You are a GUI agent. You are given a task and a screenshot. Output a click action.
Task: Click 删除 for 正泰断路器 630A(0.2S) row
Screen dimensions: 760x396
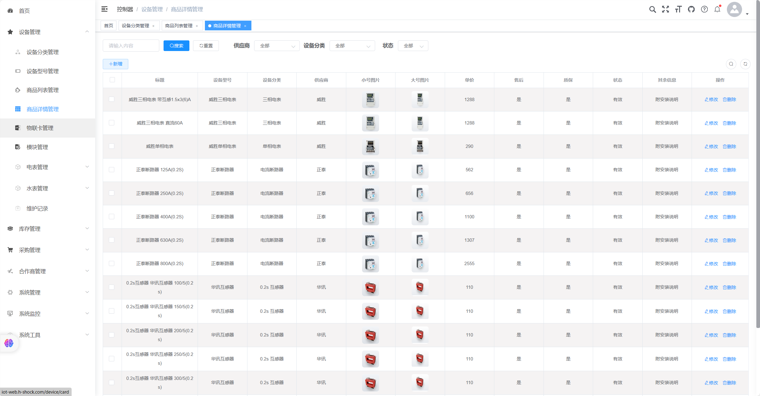[730, 240]
